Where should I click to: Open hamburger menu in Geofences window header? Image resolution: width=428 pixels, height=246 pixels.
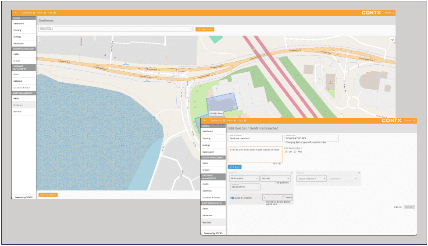(15, 13)
